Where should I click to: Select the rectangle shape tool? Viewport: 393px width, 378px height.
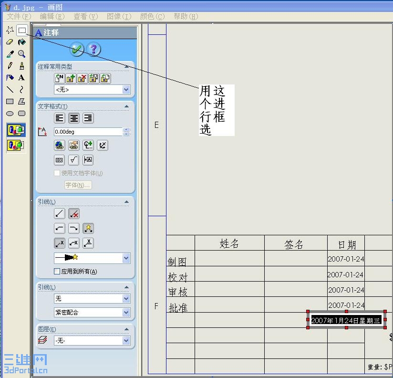pyautogui.click(x=10, y=101)
